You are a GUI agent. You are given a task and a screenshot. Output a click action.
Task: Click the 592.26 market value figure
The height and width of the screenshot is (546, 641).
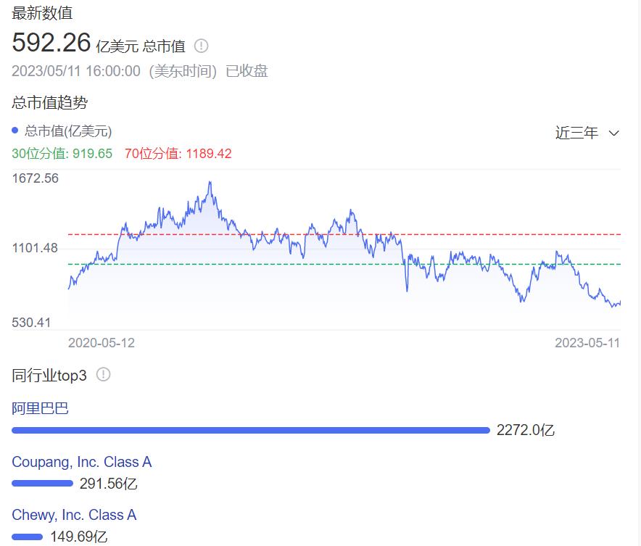click(51, 43)
